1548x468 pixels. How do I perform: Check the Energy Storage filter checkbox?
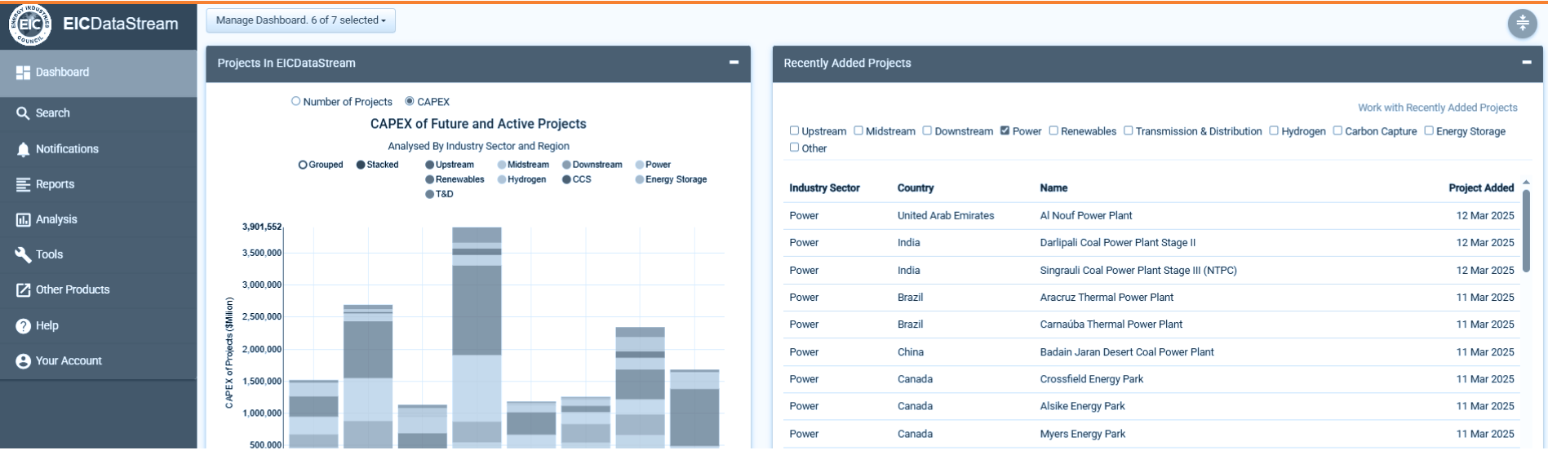click(1429, 130)
